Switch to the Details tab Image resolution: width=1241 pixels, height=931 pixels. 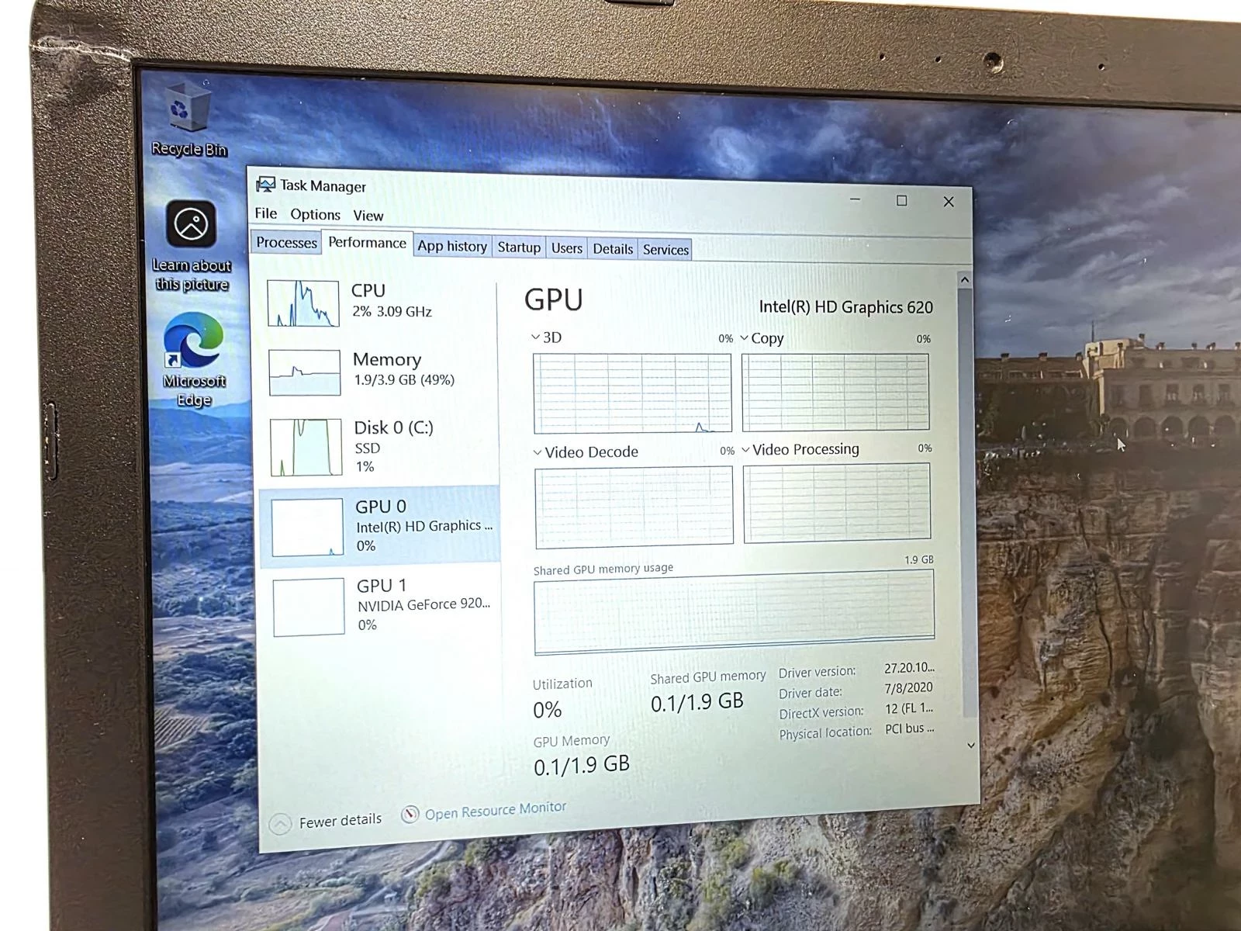click(613, 249)
